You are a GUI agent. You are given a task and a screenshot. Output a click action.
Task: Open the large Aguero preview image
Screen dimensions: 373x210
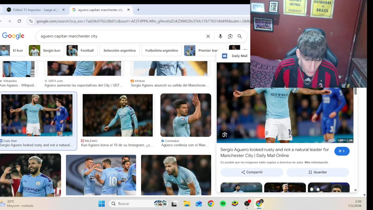point(285,115)
